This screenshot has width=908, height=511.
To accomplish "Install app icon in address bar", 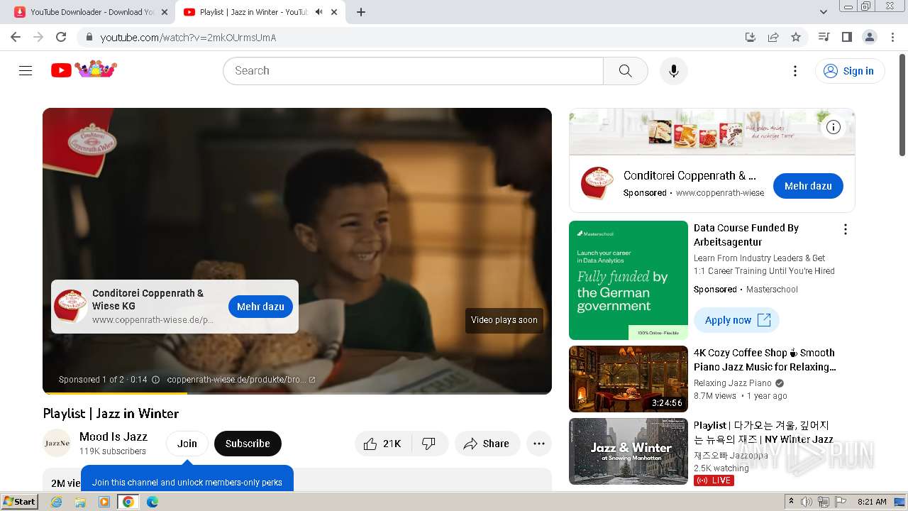I will 750,37.
